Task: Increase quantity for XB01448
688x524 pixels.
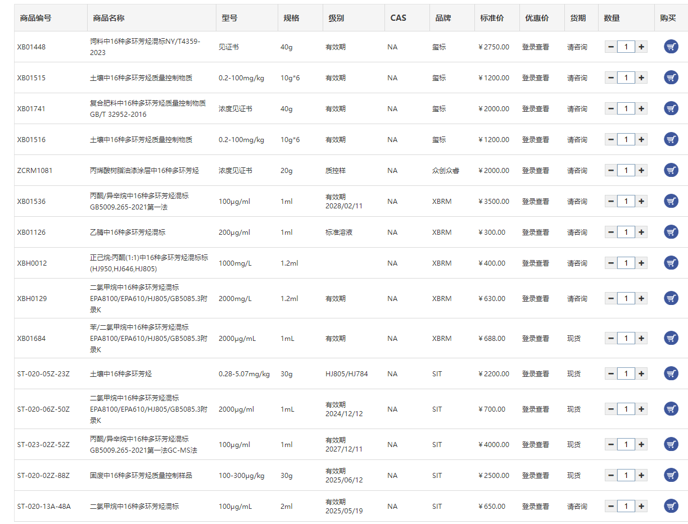Action: (x=641, y=47)
